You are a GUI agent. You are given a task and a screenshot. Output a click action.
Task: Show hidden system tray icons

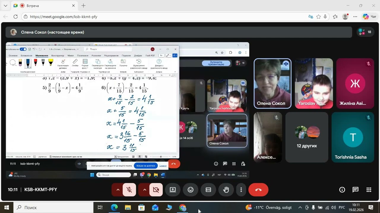tap(300, 207)
